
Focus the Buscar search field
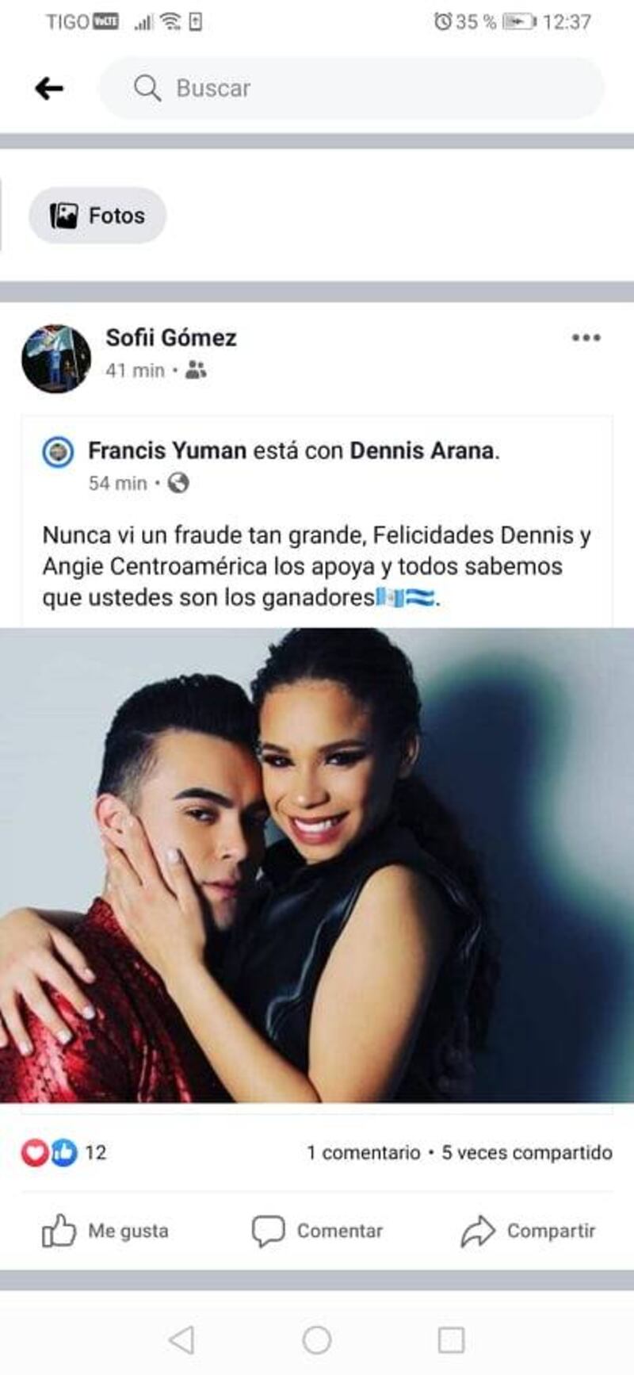click(351, 88)
